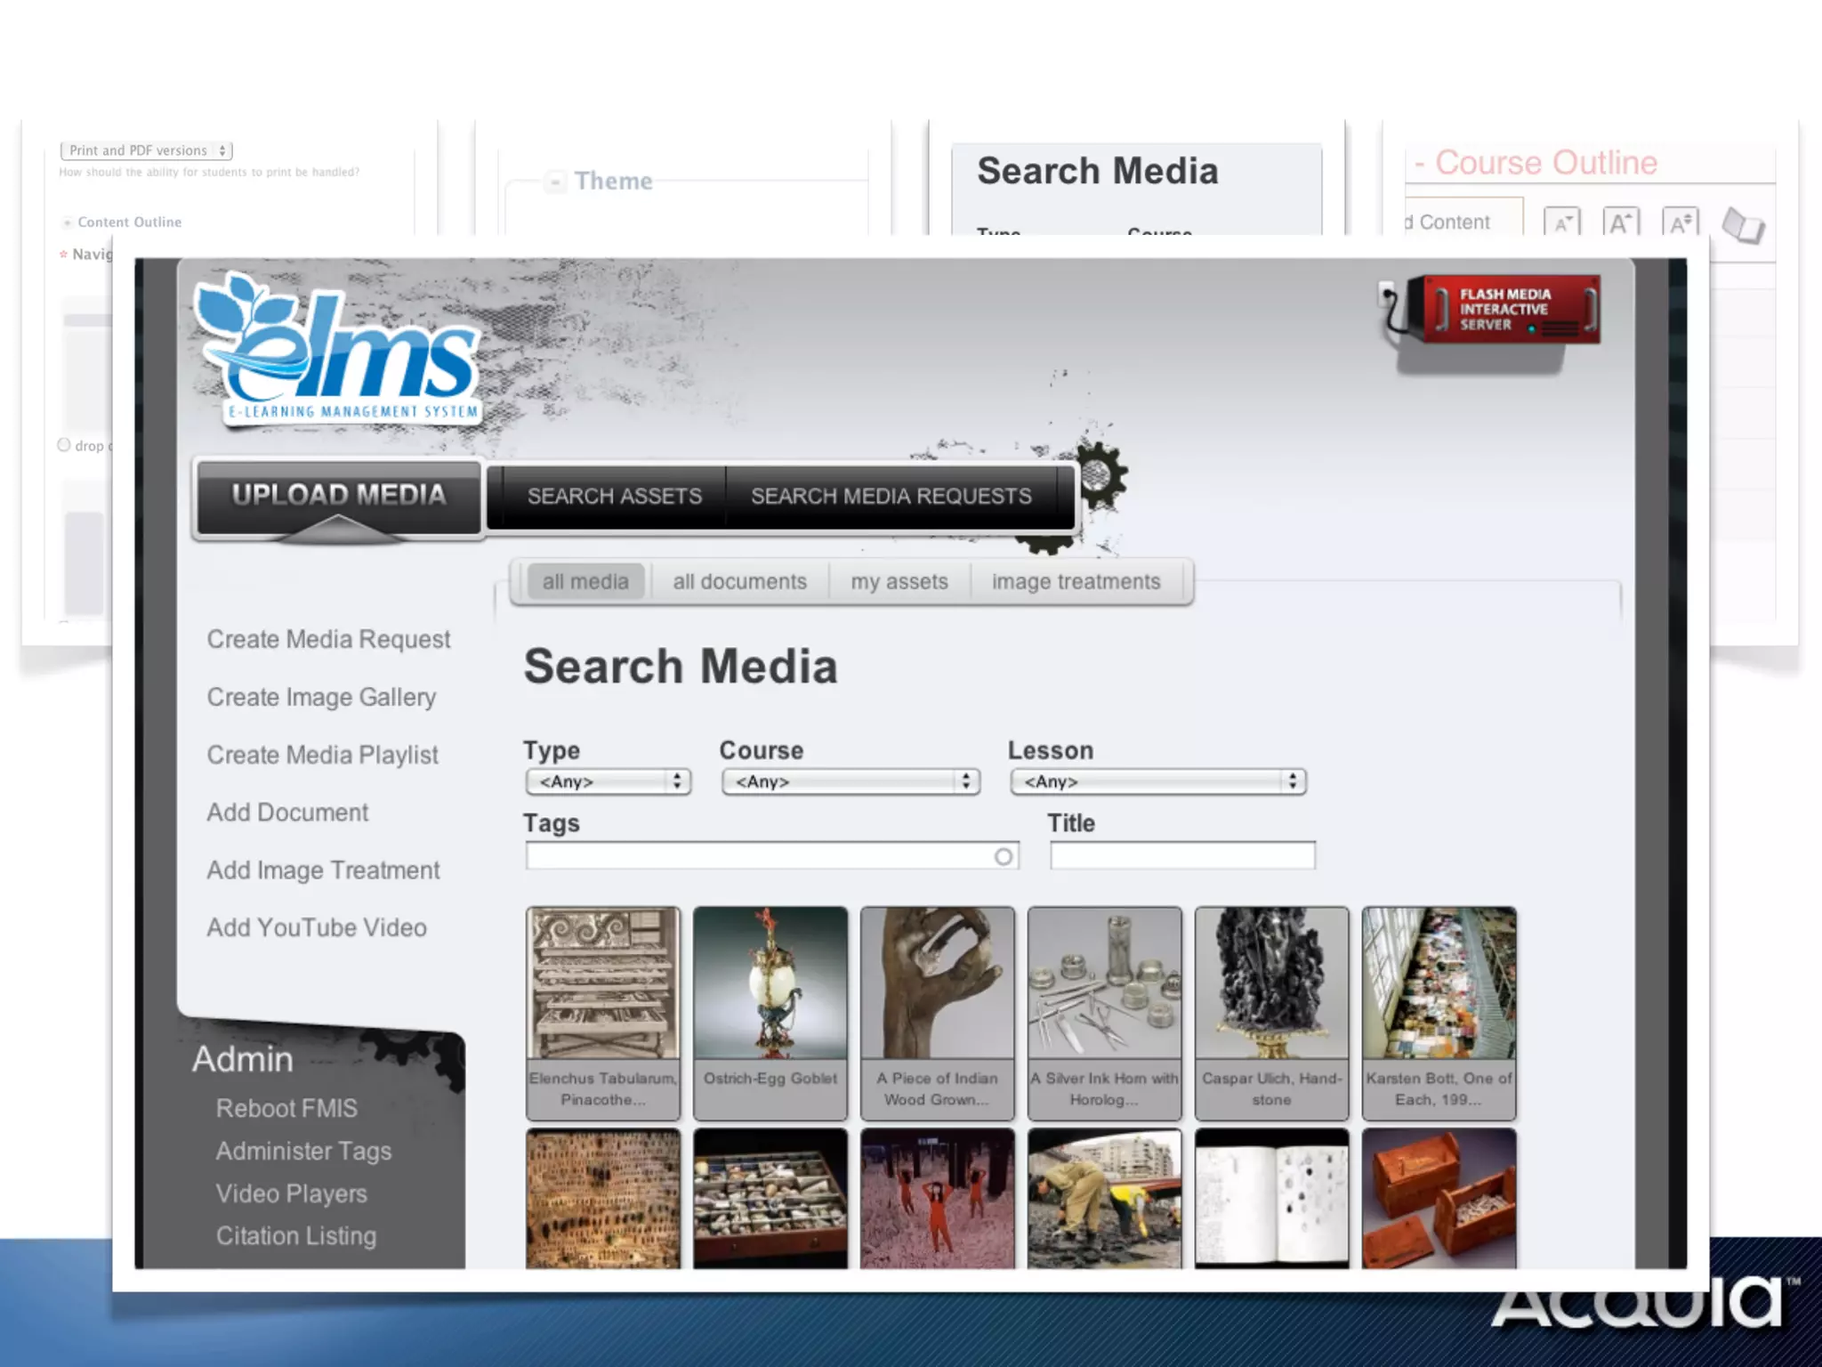Switch to the 'all documents' tab
1822x1367 pixels.
click(x=739, y=582)
